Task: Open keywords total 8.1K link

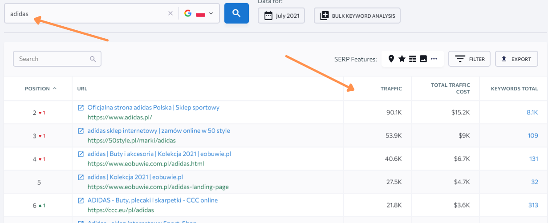Action: pos(532,113)
